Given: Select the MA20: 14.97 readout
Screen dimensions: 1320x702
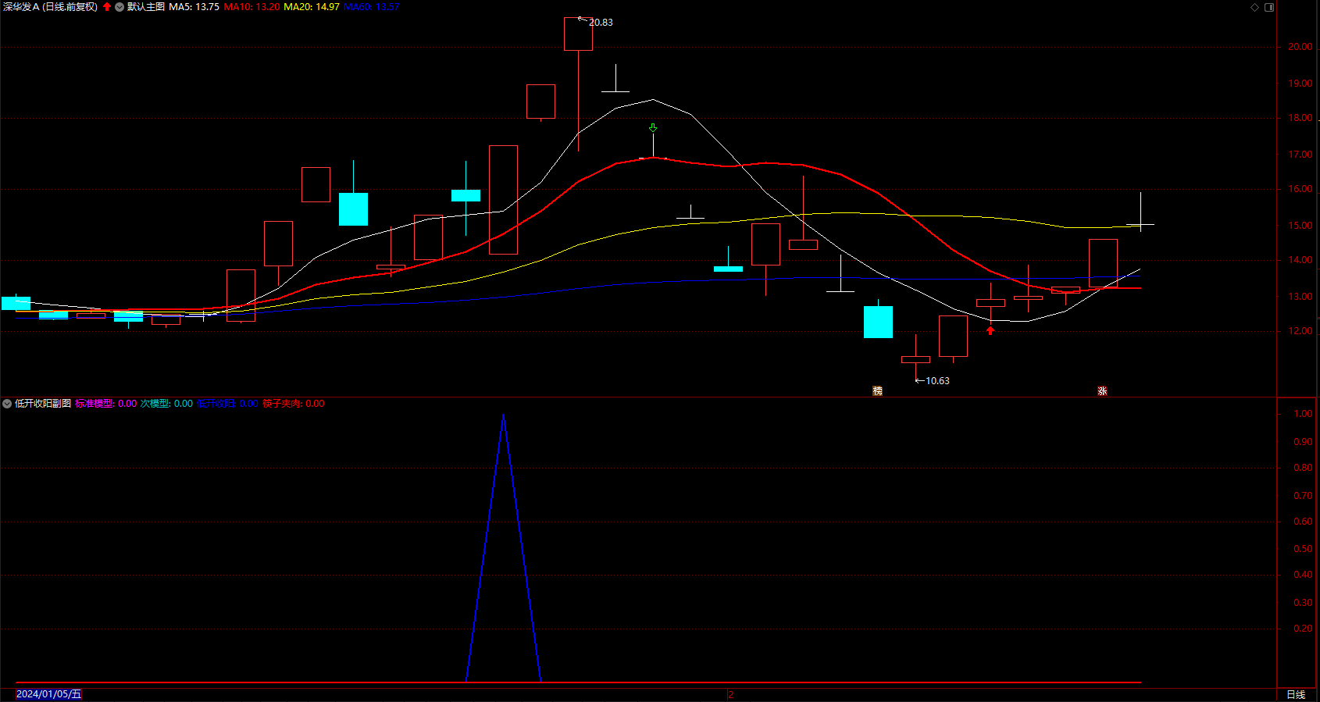Looking at the screenshot, I should point(312,7).
